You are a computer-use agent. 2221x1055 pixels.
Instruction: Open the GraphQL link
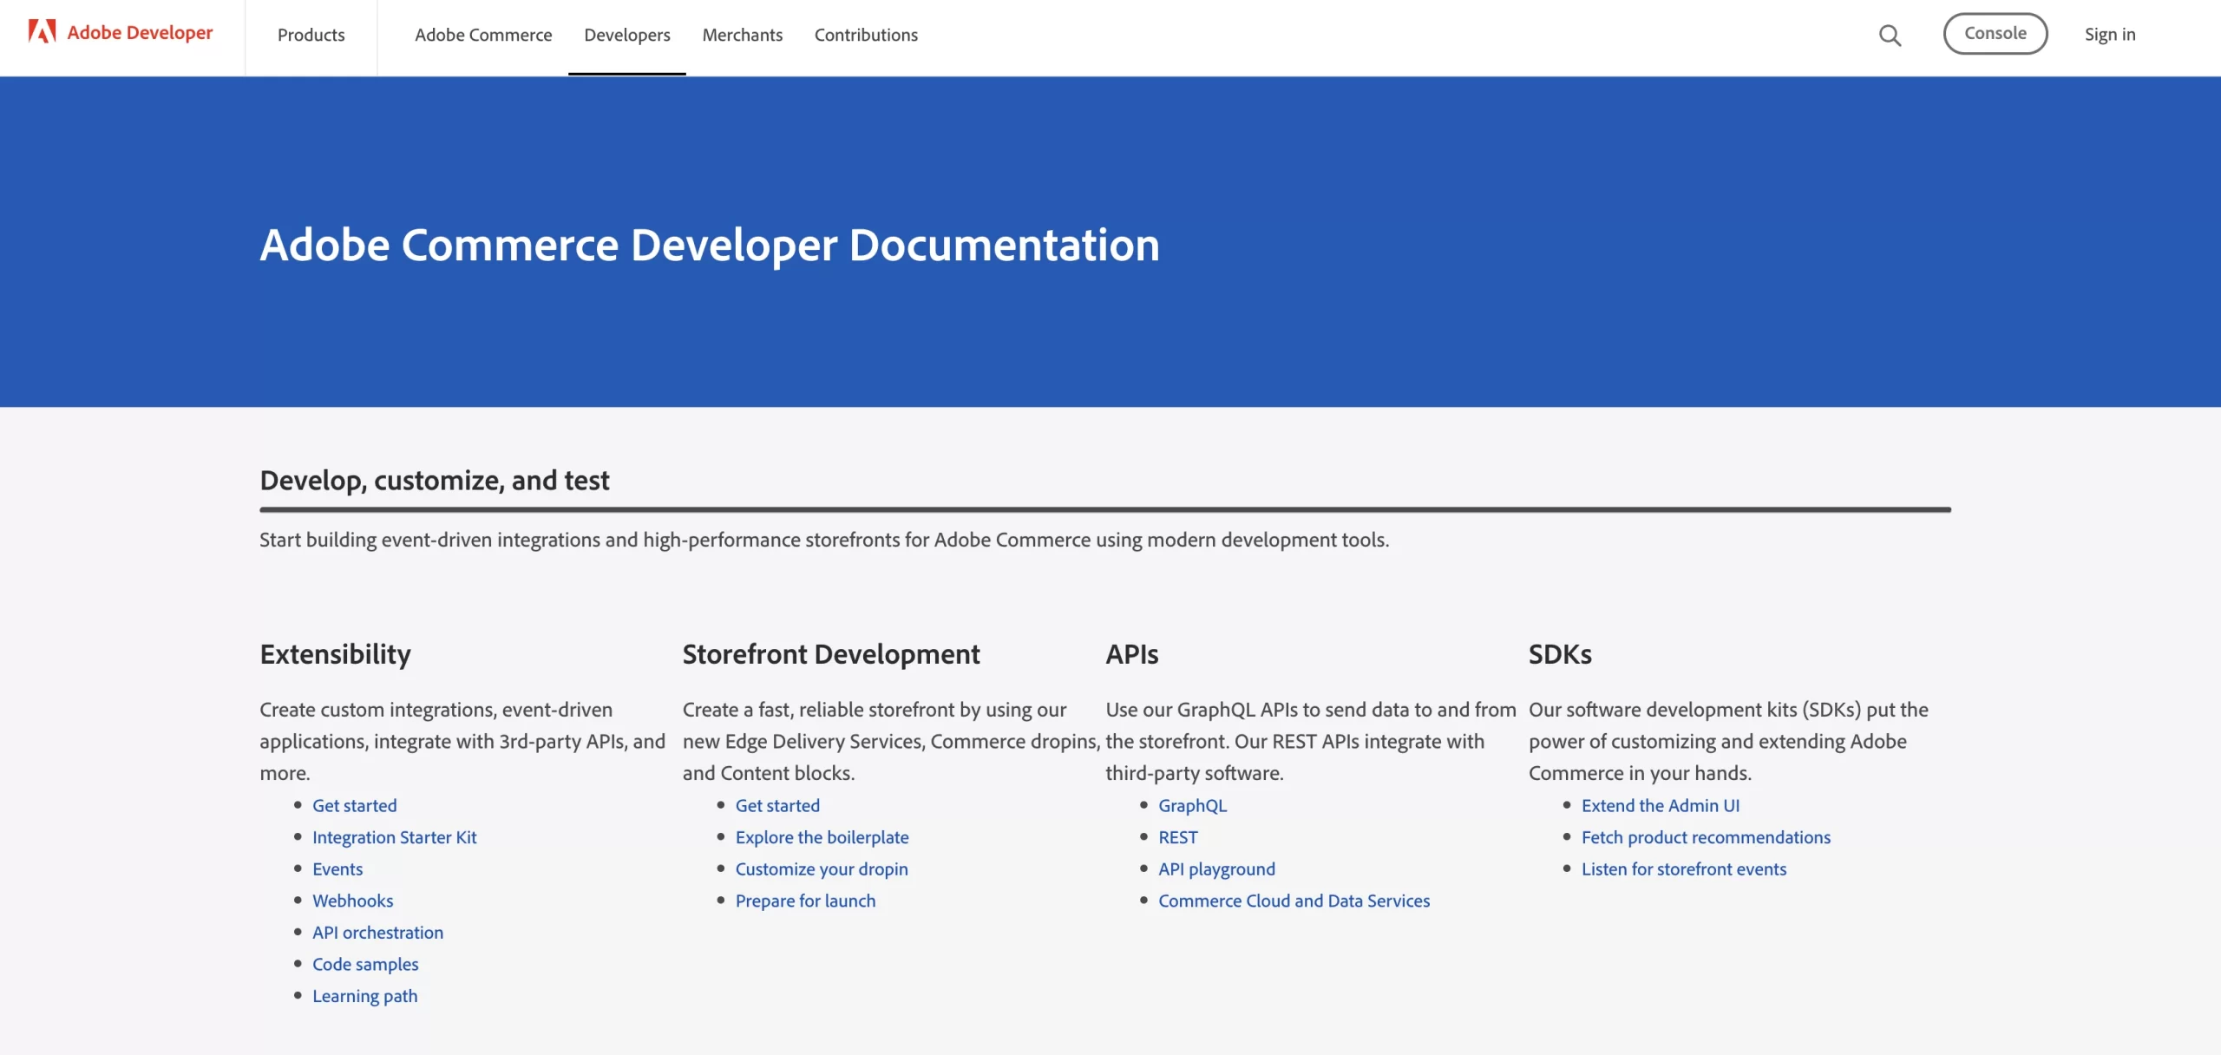point(1192,805)
